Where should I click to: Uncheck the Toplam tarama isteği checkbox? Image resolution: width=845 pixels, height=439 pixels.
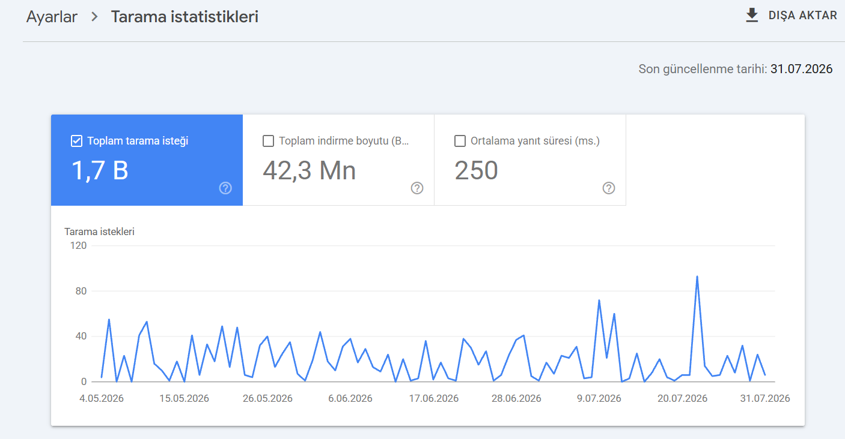[x=76, y=141]
